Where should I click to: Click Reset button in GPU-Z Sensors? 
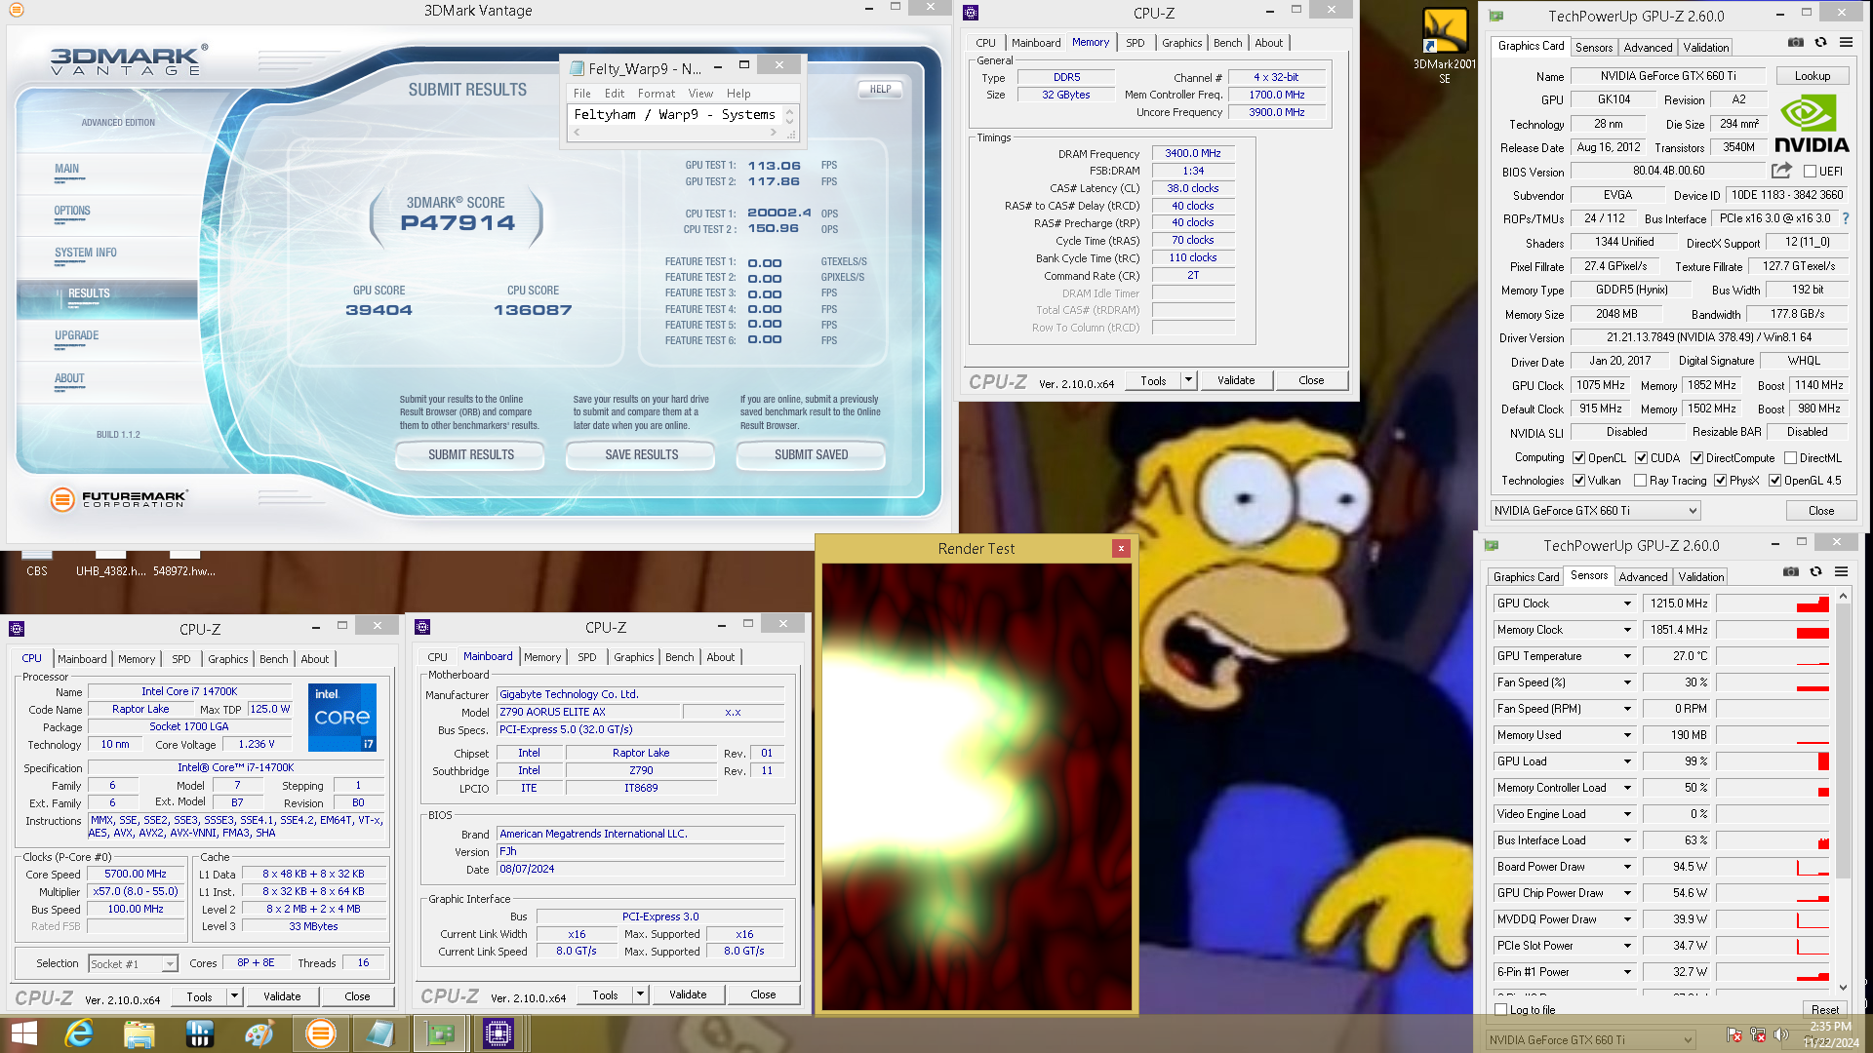(x=1824, y=1010)
